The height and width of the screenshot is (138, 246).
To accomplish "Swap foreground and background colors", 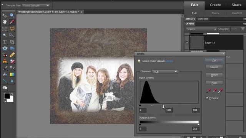I will click(x=12, y=94).
